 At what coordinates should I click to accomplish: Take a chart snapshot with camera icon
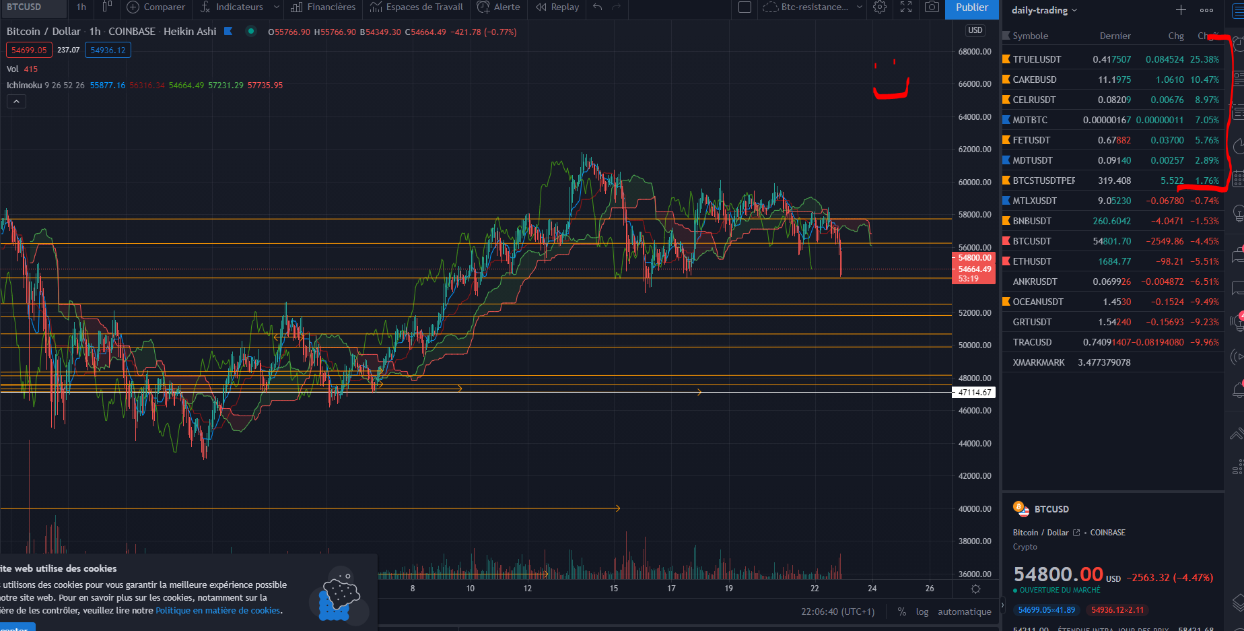tap(932, 7)
